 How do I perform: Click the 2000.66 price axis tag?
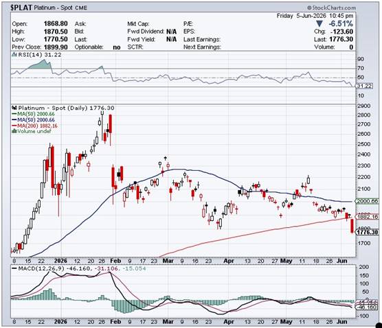[368, 201]
